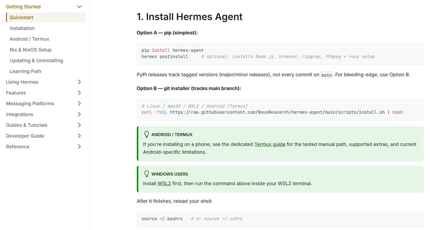Open Messaging Platforms category label
This screenshot has width=430, height=230.
30,103
